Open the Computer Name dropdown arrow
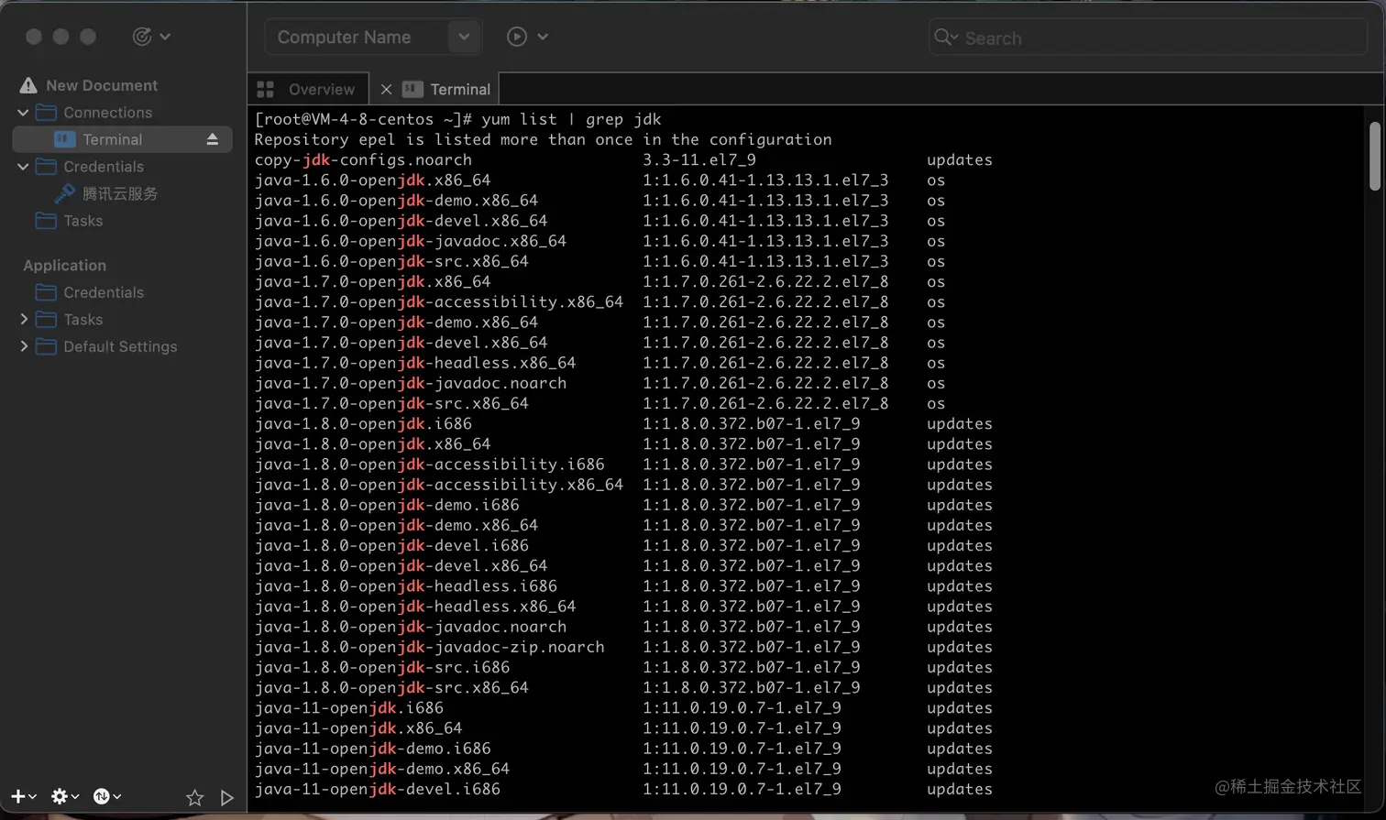The width and height of the screenshot is (1386, 820). pyautogui.click(x=465, y=38)
